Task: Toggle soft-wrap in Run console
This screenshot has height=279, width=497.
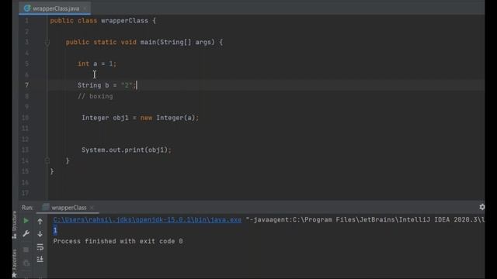Action: coord(40,246)
